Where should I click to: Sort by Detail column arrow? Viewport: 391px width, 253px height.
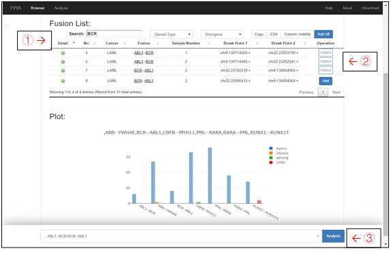click(x=74, y=43)
